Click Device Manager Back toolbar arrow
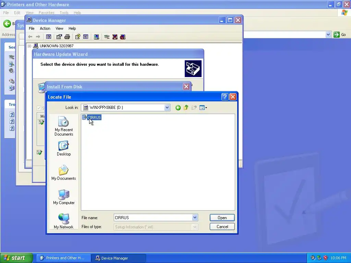The width and height of the screenshot is (351, 263). (30, 37)
